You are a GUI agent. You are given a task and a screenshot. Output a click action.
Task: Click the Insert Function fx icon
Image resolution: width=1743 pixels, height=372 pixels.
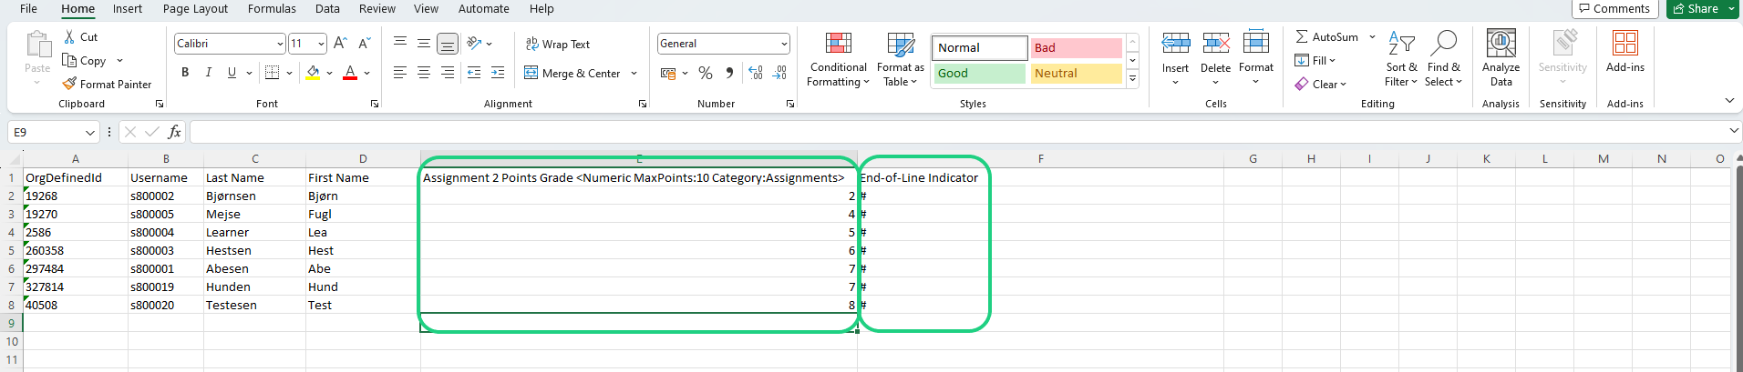(x=175, y=133)
